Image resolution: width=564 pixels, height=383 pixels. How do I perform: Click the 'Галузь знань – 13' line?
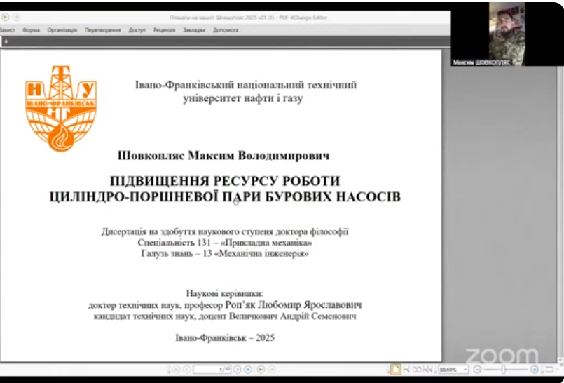tap(225, 254)
